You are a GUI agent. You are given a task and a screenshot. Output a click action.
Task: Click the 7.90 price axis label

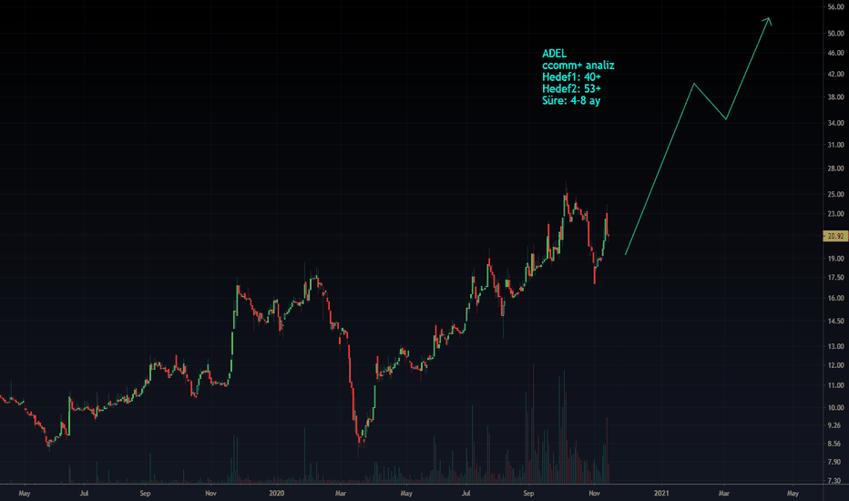(x=834, y=462)
